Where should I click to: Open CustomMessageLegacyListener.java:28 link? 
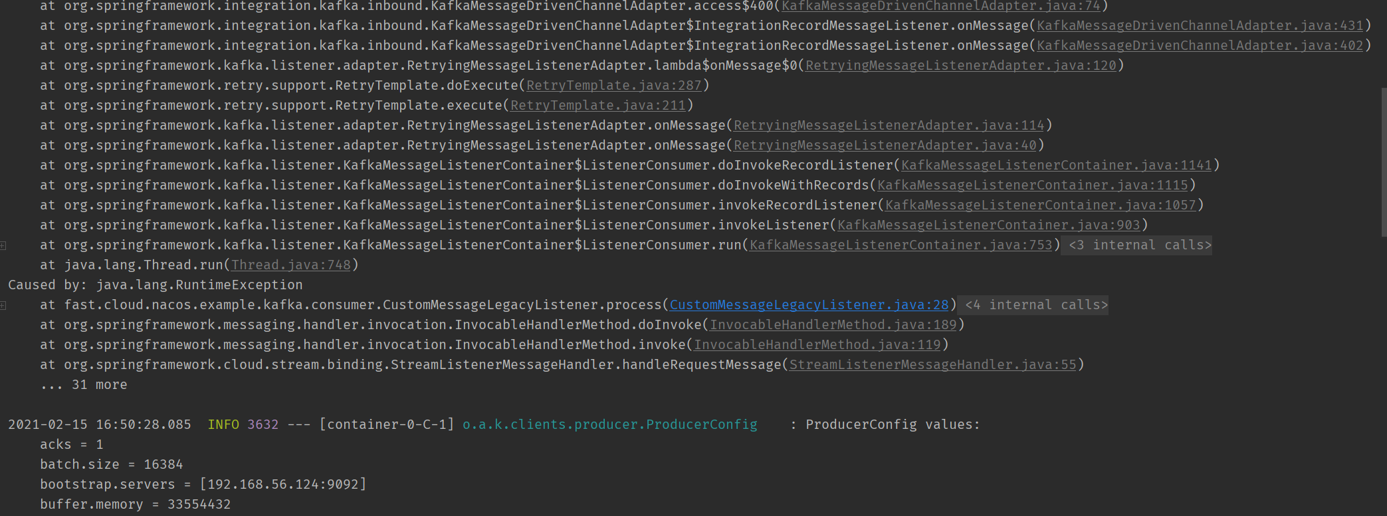pyautogui.click(x=809, y=305)
